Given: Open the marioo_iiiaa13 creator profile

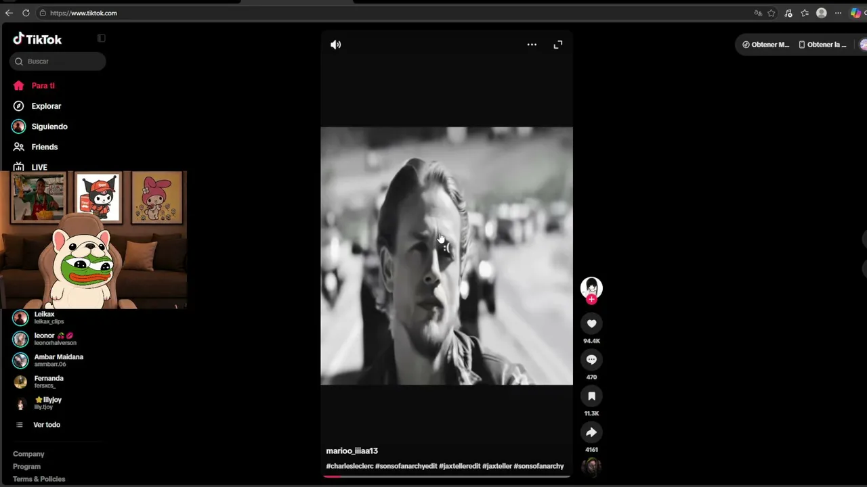Looking at the screenshot, I should pyautogui.click(x=352, y=451).
